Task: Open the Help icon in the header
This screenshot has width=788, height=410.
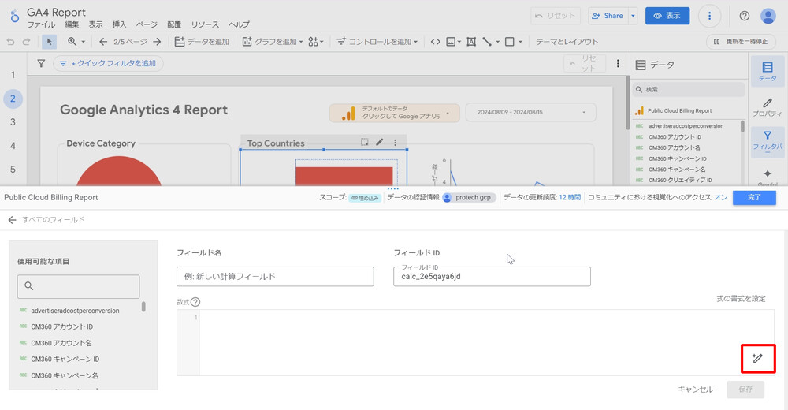Action: tap(744, 16)
